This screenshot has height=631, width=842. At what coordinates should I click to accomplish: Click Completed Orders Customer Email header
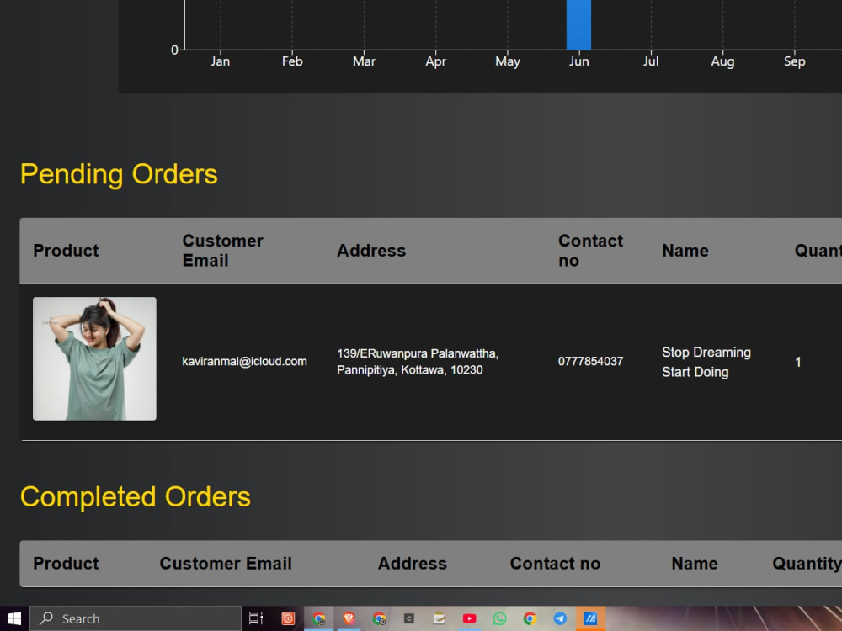[226, 564]
